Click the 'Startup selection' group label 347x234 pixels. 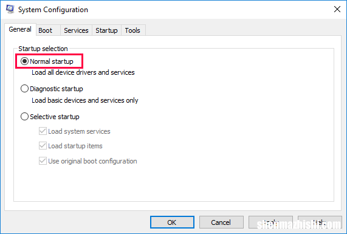click(43, 49)
